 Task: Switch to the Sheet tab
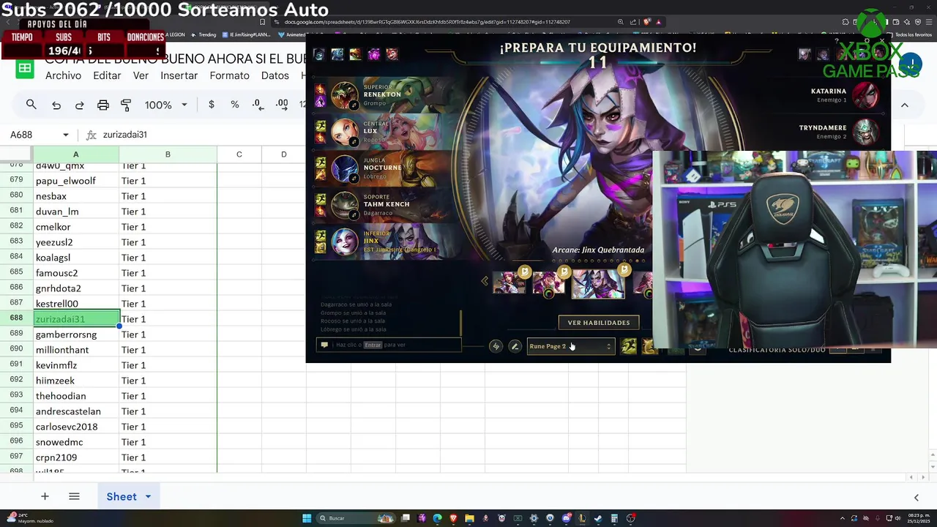pyautogui.click(x=122, y=496)
